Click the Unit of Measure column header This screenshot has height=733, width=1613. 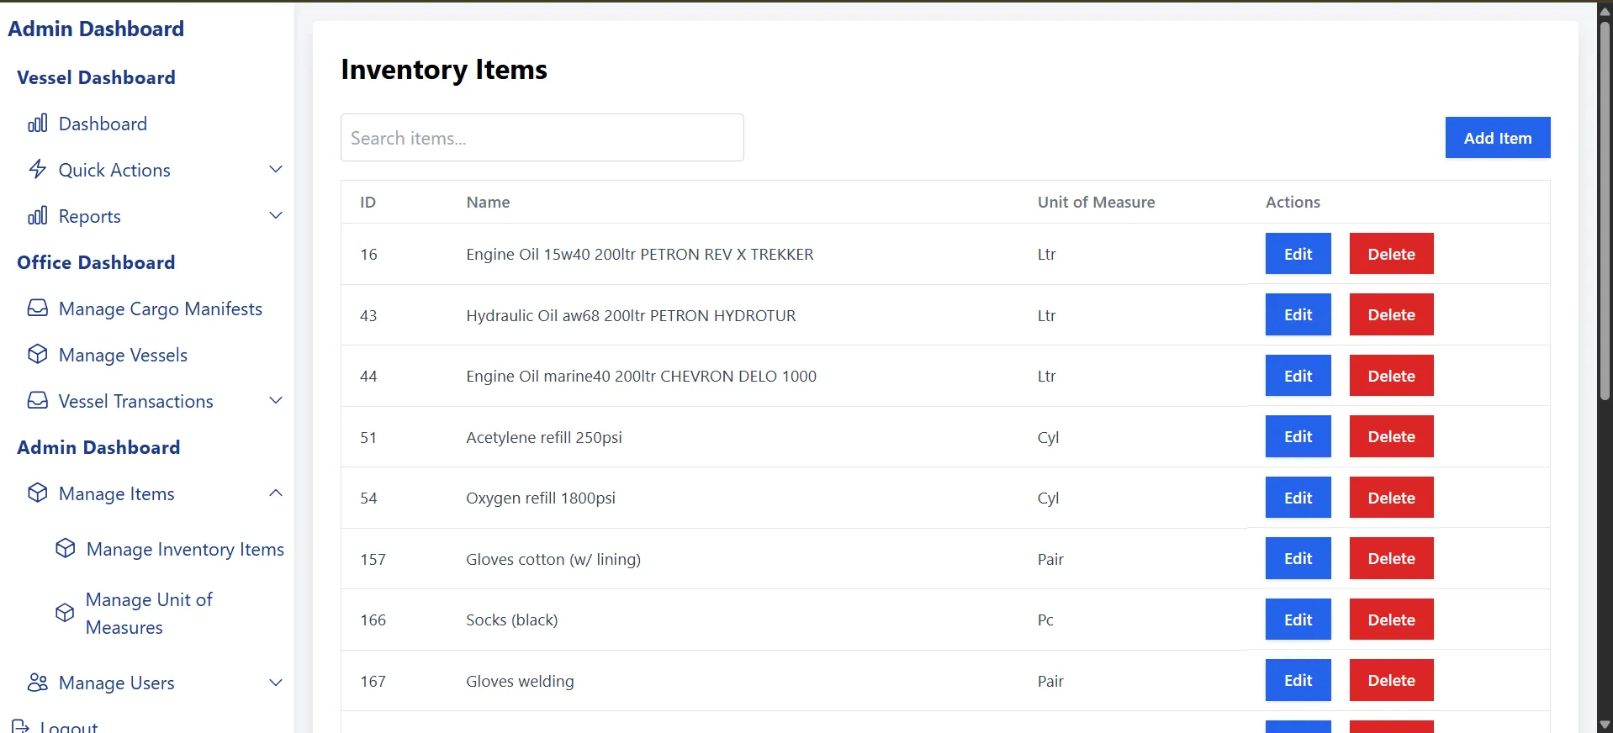coord(1096,202)
